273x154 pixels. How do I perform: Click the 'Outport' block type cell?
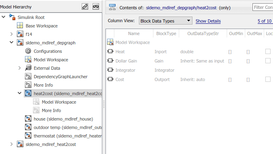point(162,79)
